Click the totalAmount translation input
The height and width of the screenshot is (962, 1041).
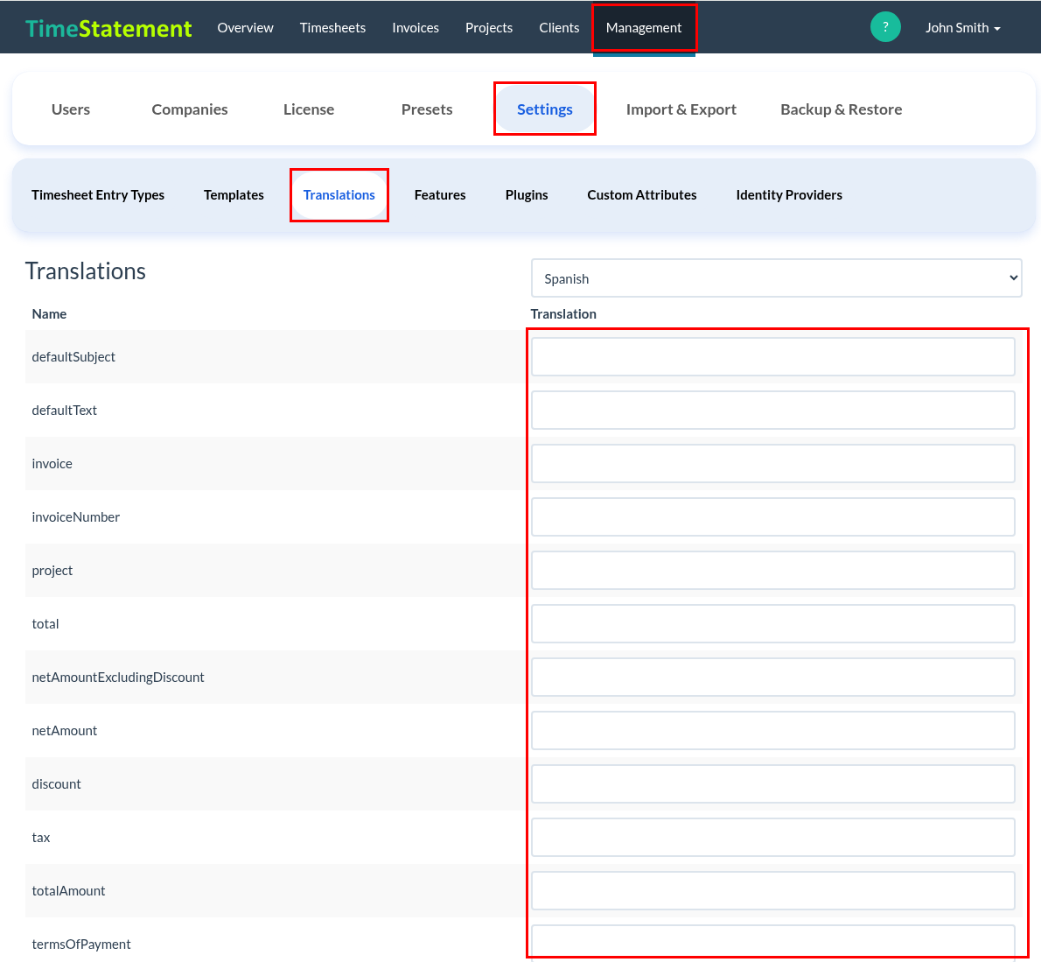[x=772, y=890]
